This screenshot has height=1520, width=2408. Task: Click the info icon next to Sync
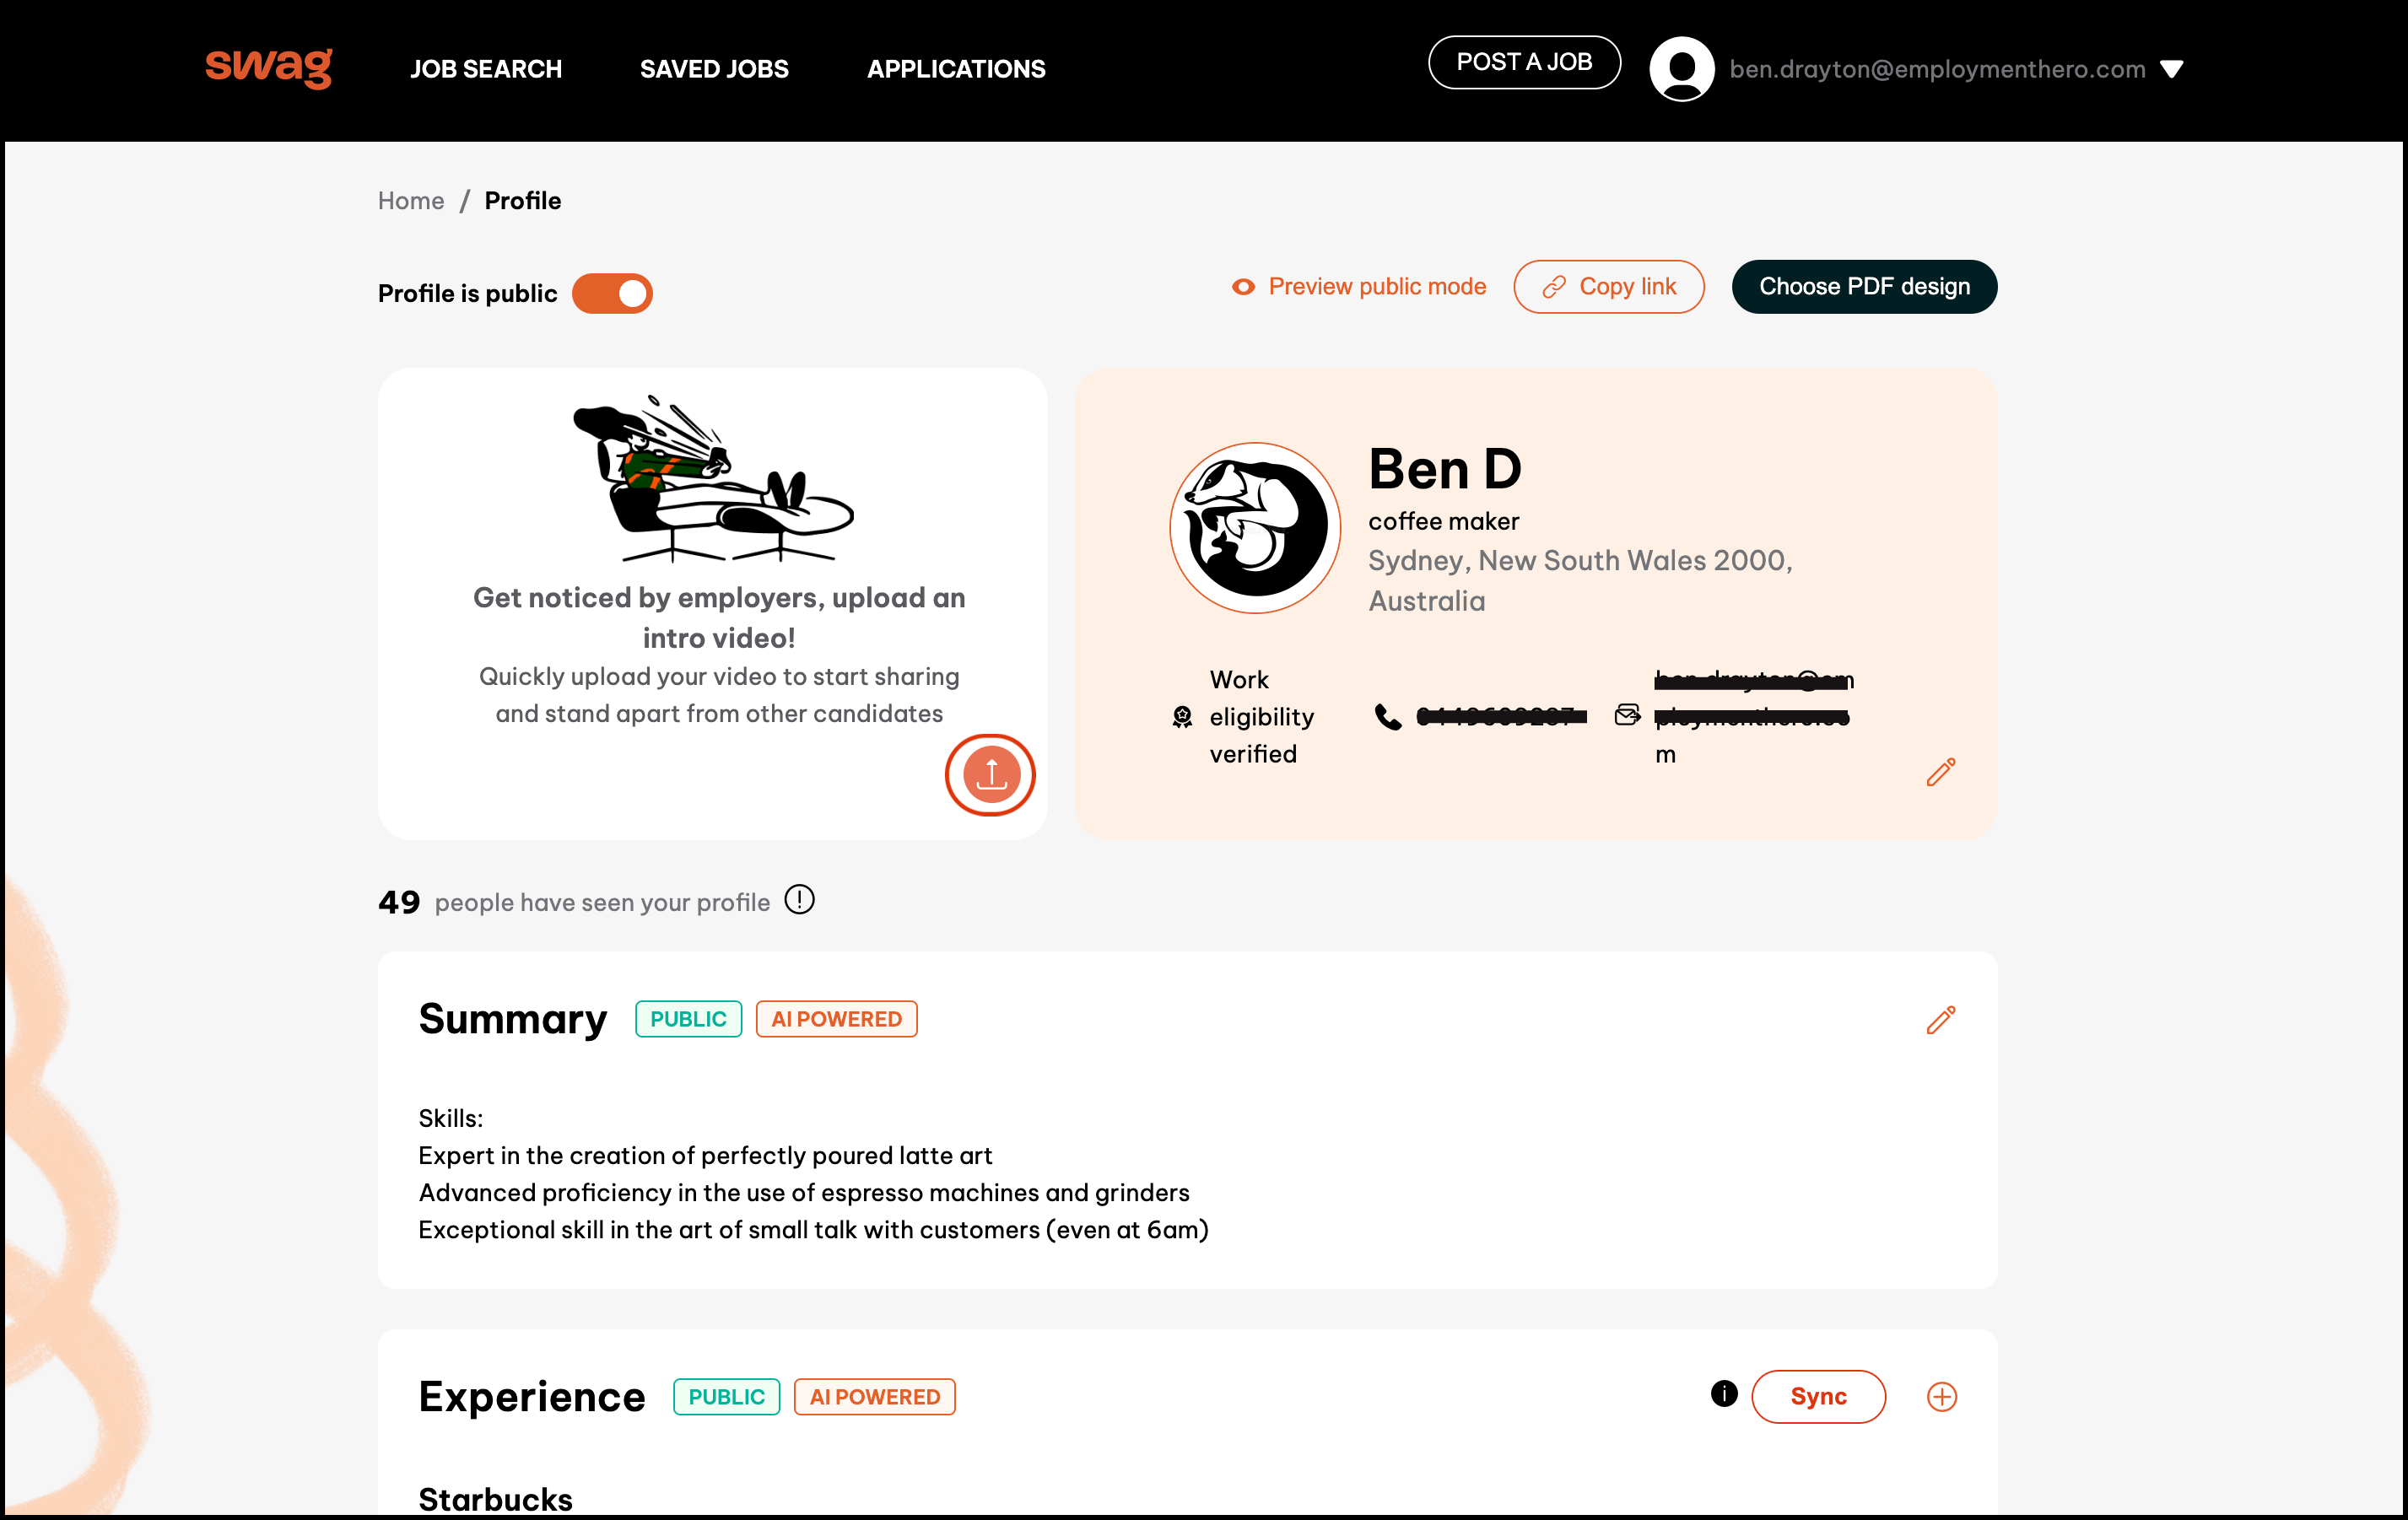[1724, 1393]
